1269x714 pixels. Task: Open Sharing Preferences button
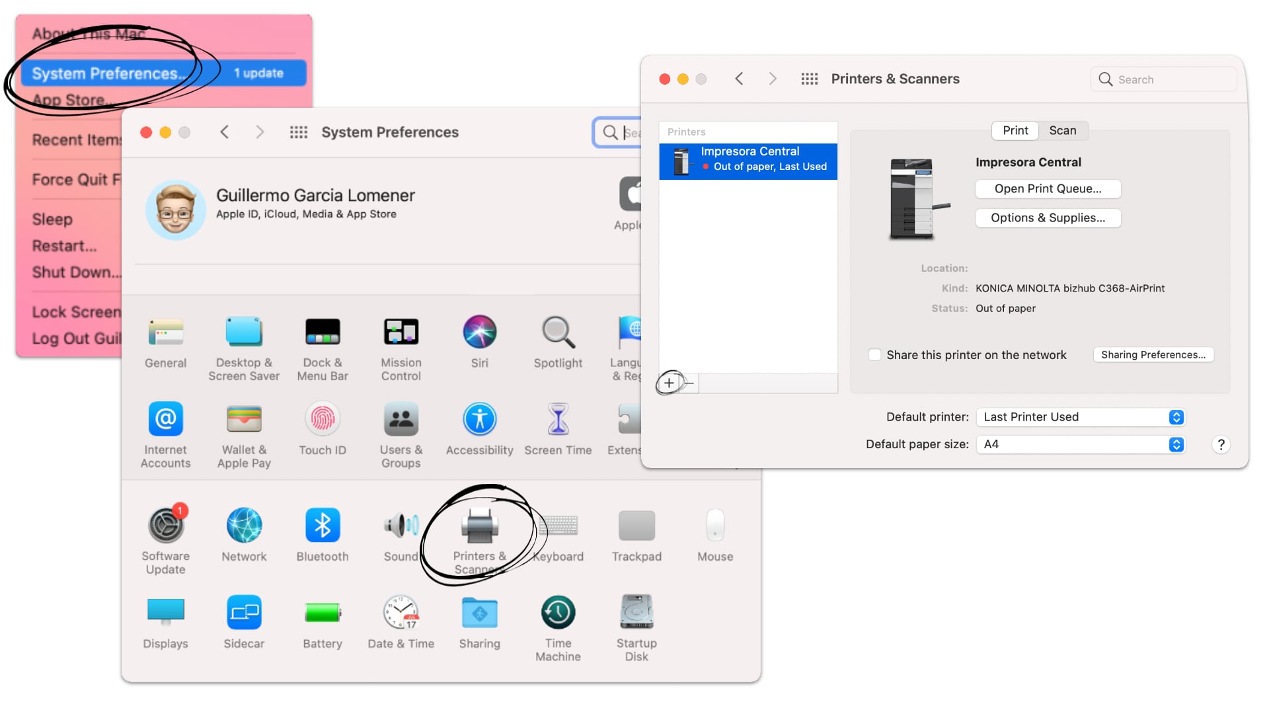[1153, 355]
